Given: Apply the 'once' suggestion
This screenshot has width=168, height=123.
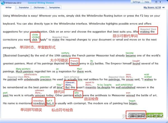Looking at the screenshot, I should (128, 74).
